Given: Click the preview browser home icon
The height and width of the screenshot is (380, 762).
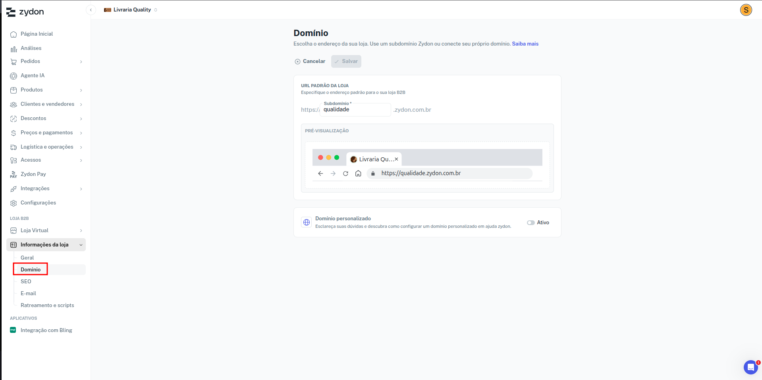Looking at the screenshot, I should pos(358,174).
